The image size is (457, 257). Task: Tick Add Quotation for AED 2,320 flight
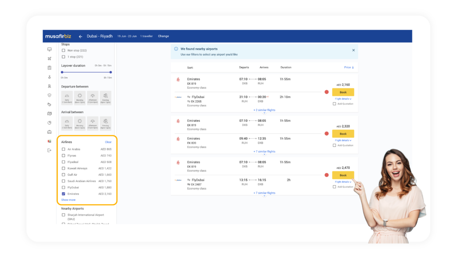pyautogui.click(x=334, y=145)
